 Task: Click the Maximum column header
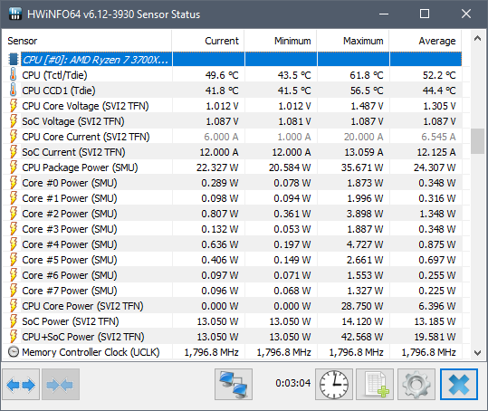coord(353,41)
